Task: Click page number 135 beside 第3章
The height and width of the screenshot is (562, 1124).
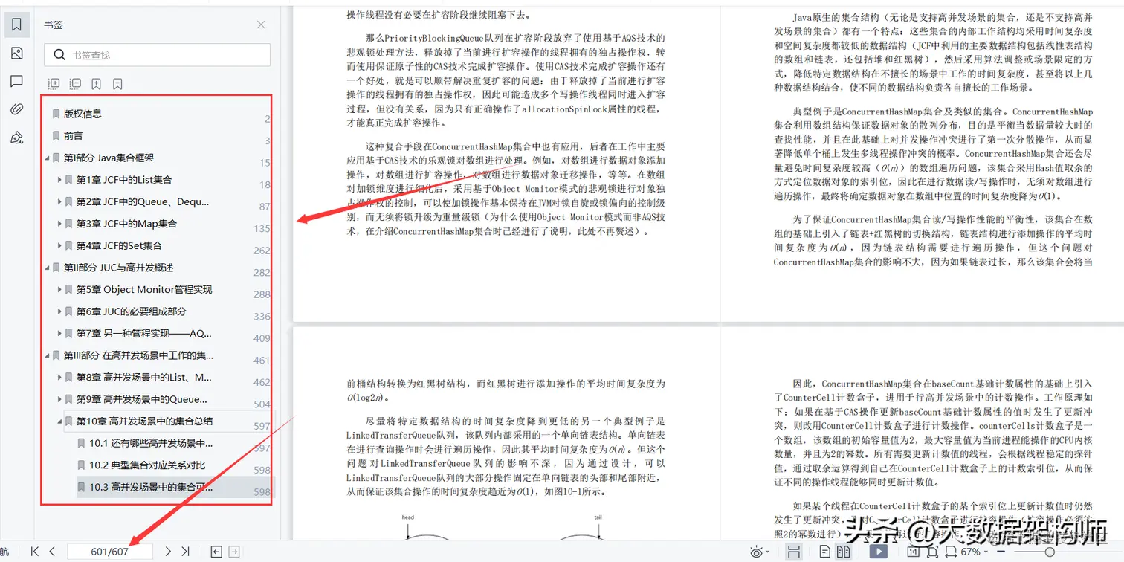Action: click(262, 229)
